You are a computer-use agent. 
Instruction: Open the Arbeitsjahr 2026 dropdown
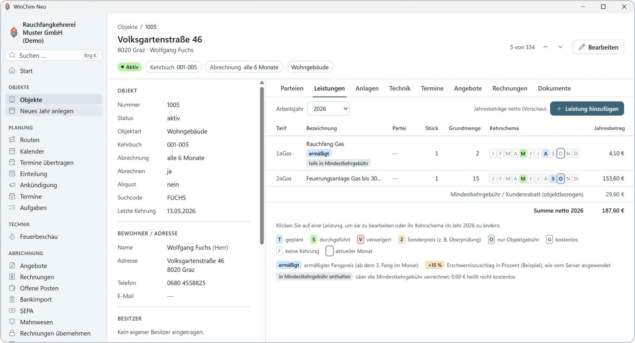click(328, 109)
